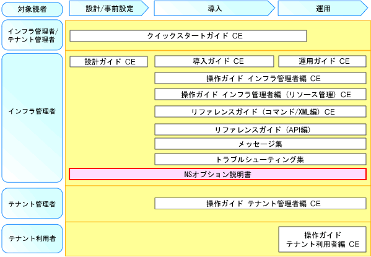Select the 設計/事前設定 phase arrow
This screenshot has width=371, height=257.
tap(109, 9)
